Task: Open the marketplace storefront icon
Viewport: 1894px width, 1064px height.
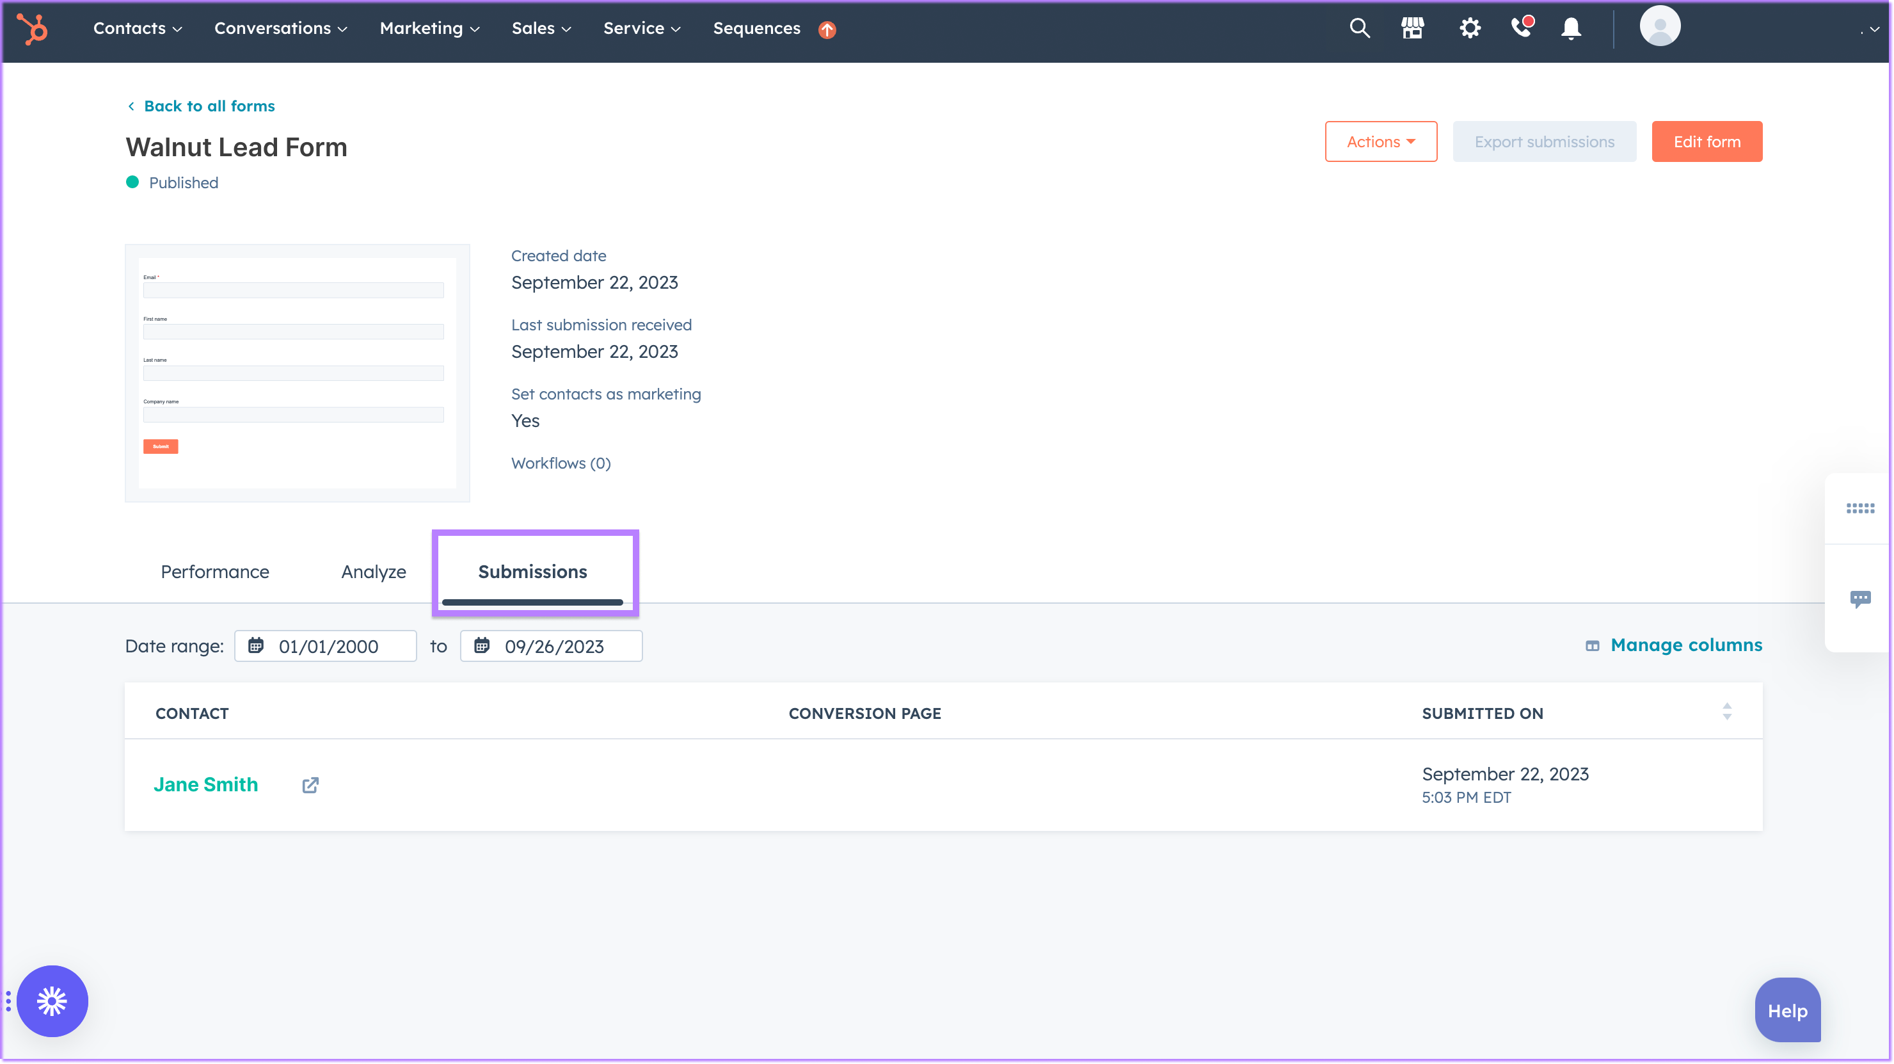Action: tap(1412, 29)
